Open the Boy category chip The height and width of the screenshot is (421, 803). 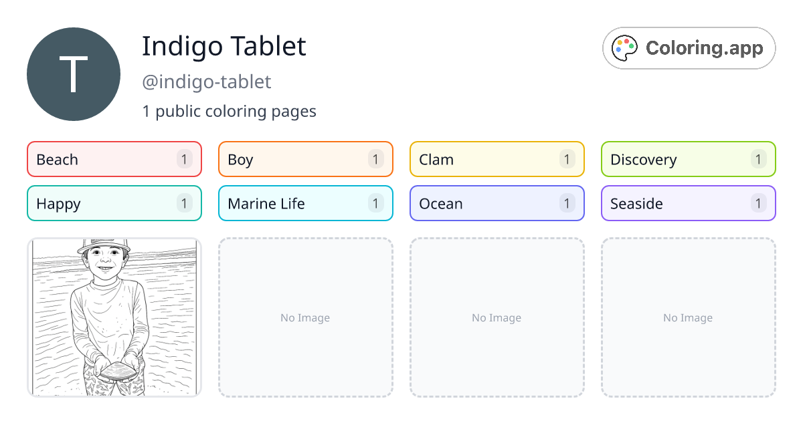tap(305, 159)
